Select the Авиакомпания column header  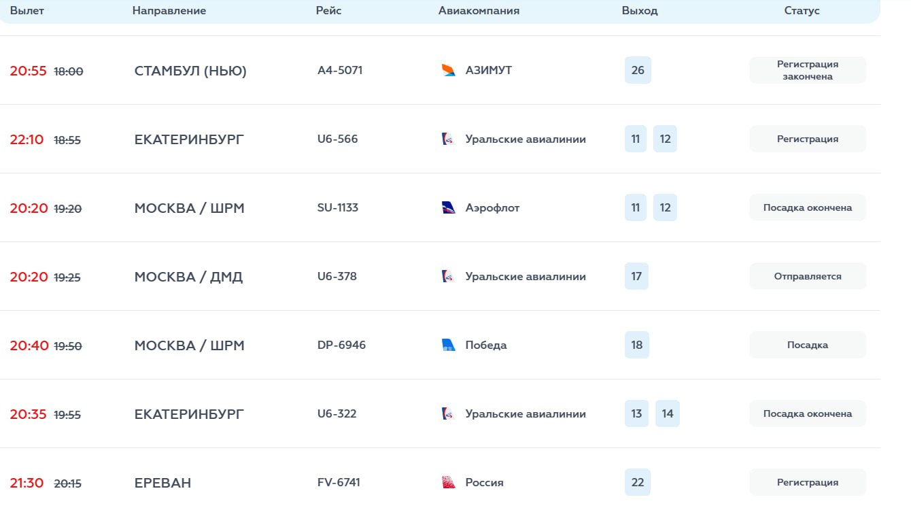(x=479, y=11)
